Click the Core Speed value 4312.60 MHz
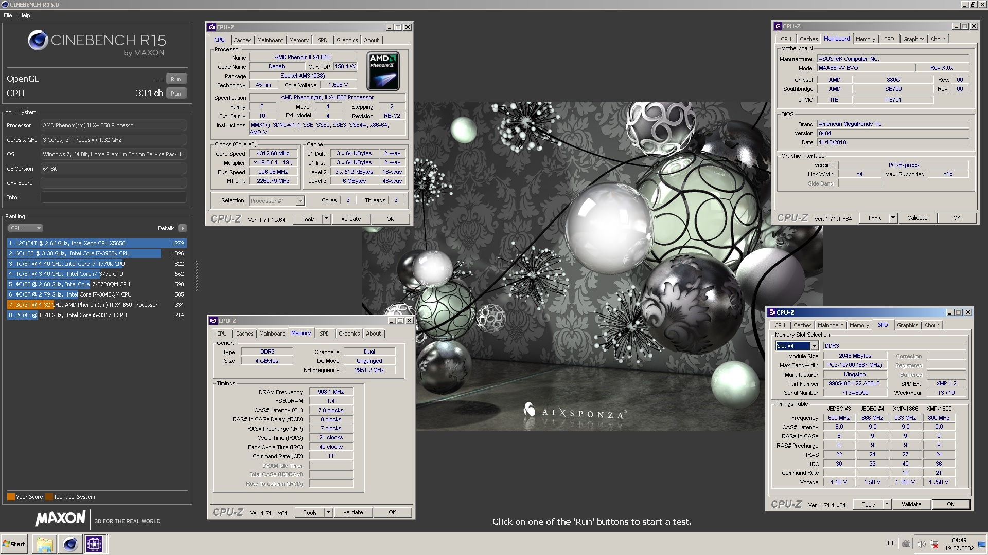 click(x=273, y=154)
